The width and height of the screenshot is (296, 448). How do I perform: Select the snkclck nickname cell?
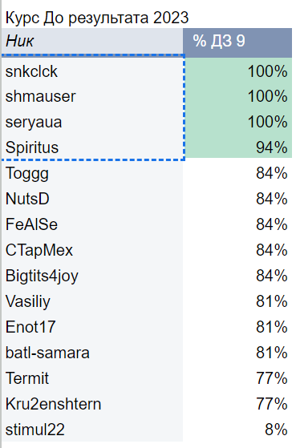92,71
